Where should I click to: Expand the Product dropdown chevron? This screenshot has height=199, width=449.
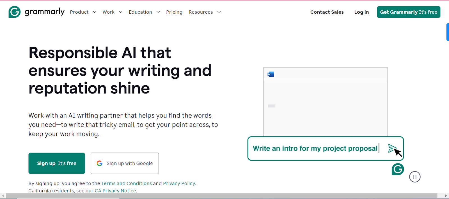point(95,12)
